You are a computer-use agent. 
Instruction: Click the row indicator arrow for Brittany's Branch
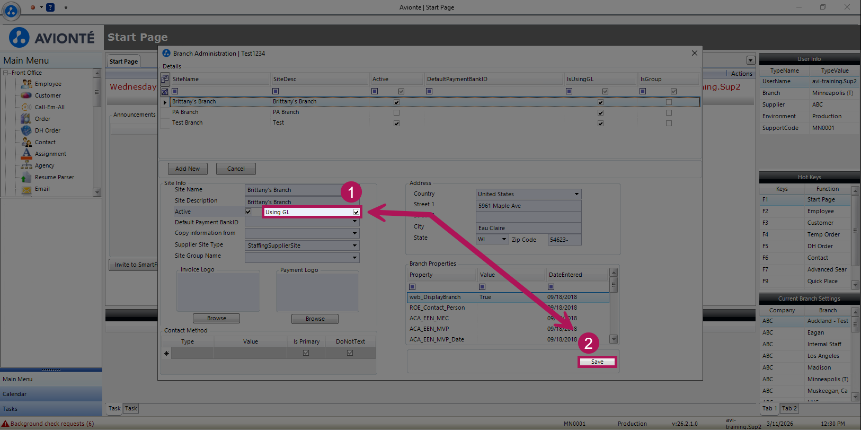click(165, 102)
